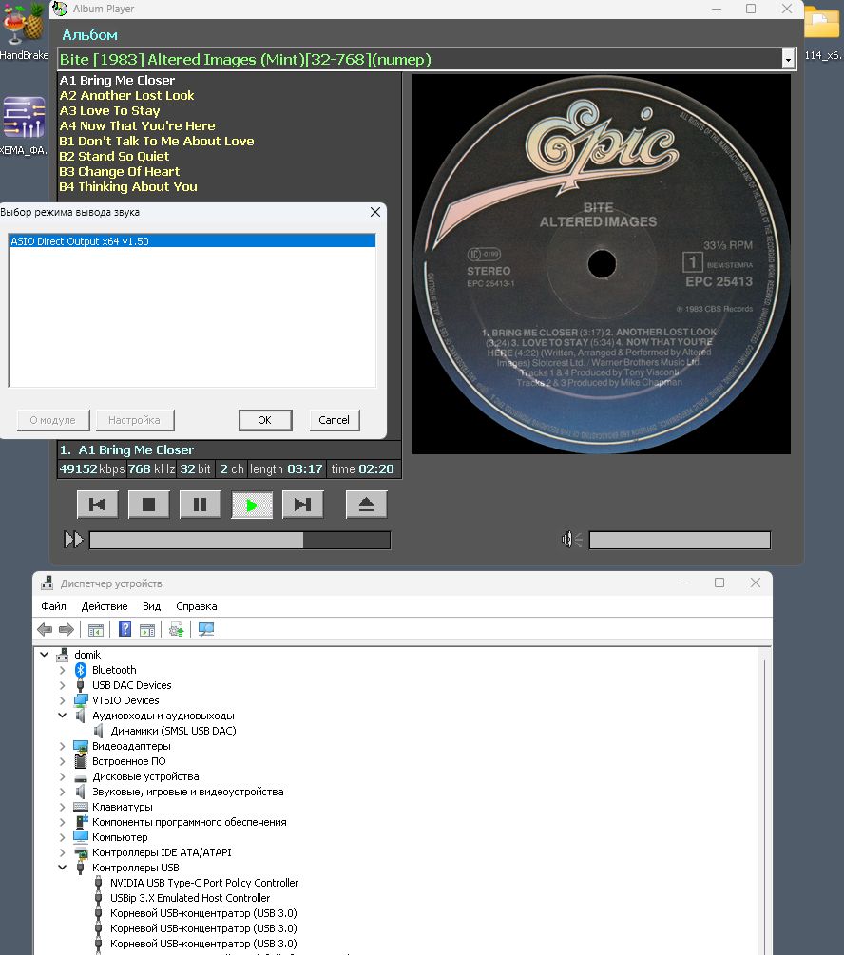Select the Компьютер category
The image size is (844, 955).
point(120,837)
